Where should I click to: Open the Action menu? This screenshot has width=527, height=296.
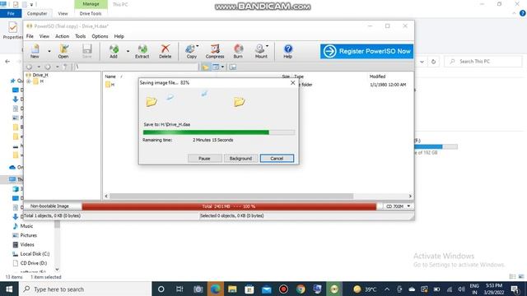click(x=62, y=36)
